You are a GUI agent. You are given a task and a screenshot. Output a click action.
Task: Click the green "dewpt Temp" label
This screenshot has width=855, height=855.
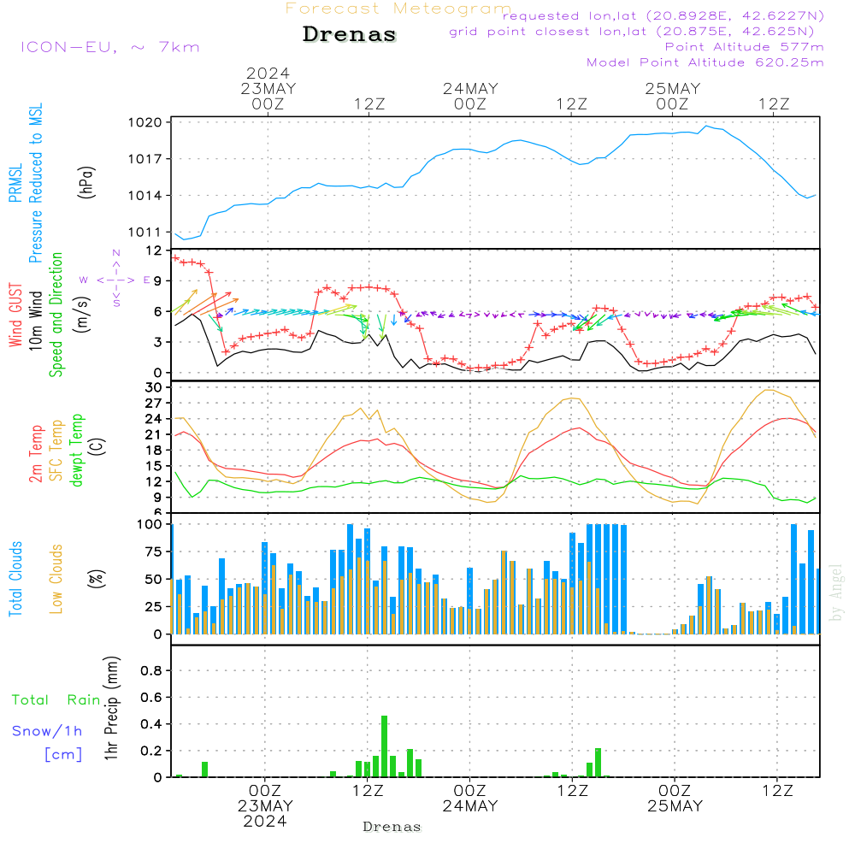(x=76, y=450)
